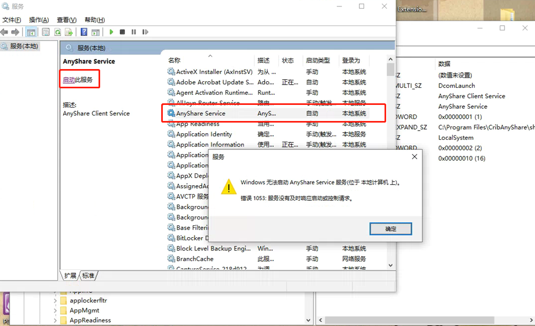Toggle the show/hide action pane toolbar icon

pos(95,32)
